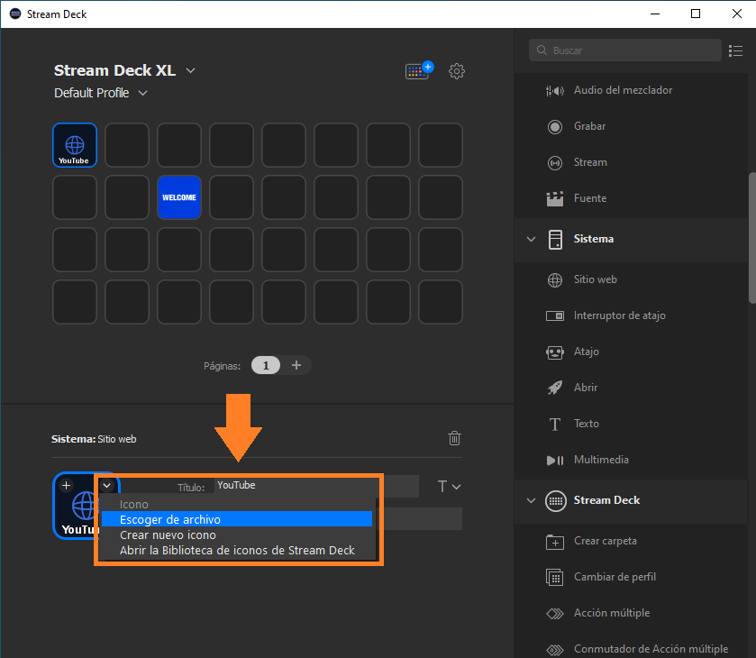
Task: Select the Grabar record action
Action: point(589,126)
